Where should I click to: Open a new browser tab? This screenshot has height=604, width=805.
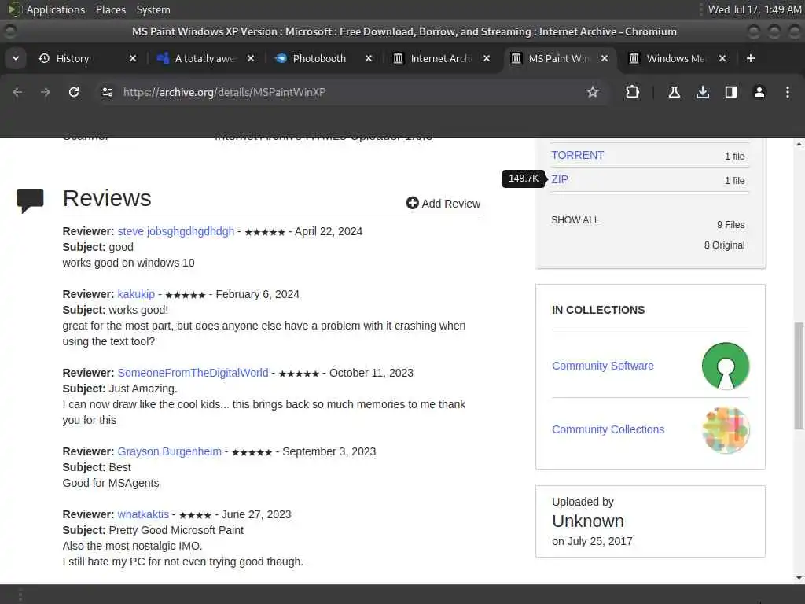(x=751, y=58)
